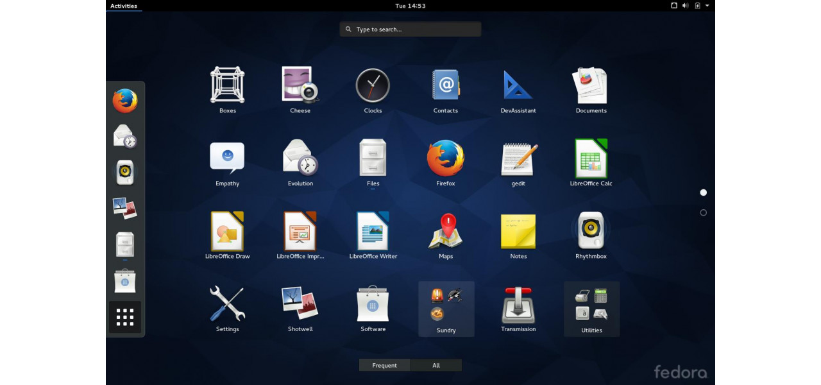821x385 pixels.
Task: Open the Tue 14:53 clock menu
Action: point(410,6)
